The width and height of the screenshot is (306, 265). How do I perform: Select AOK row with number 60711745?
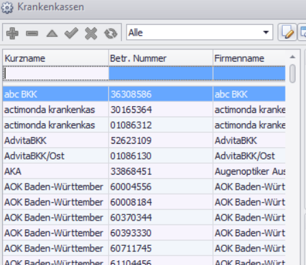pos(144,249)
